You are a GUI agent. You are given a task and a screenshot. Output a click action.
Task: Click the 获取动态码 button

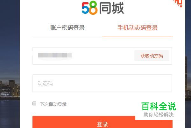(152, 56)
